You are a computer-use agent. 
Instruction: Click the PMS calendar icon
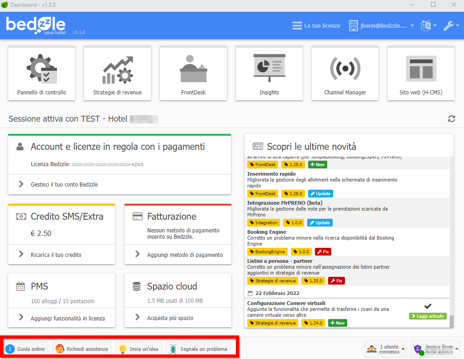[x=20, y=286]
